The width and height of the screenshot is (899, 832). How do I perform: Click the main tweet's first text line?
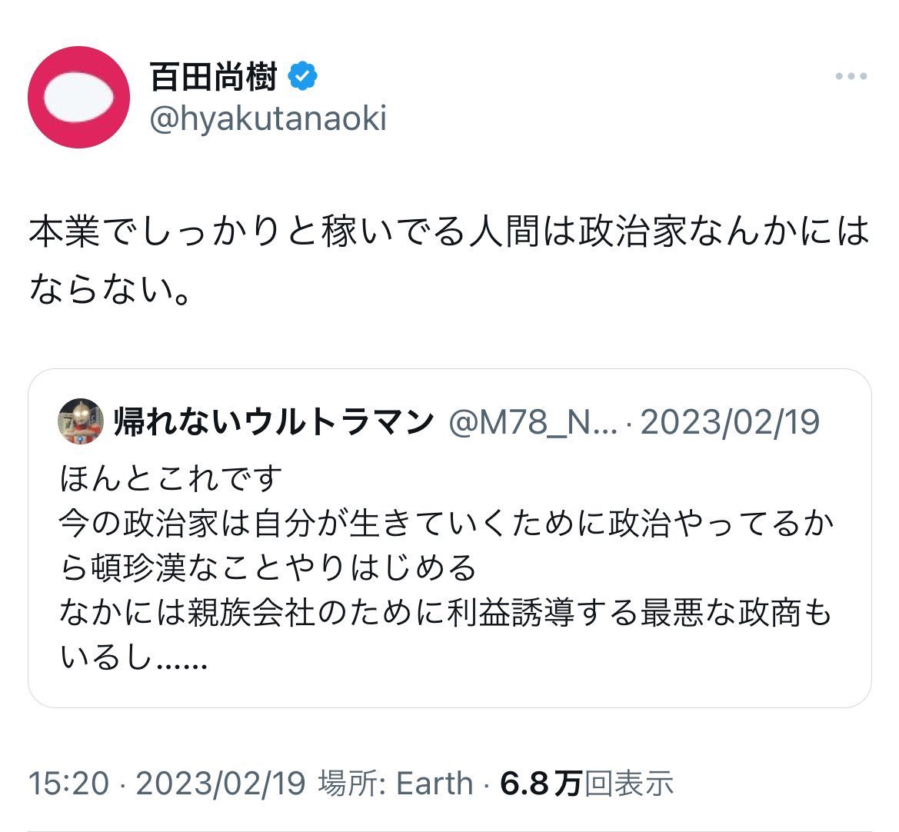pos(449,231)
